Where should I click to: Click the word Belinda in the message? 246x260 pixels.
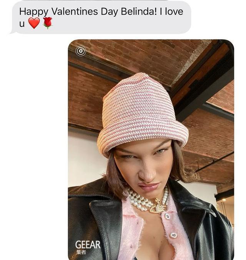pyautogui.click(x=138, y=12)
